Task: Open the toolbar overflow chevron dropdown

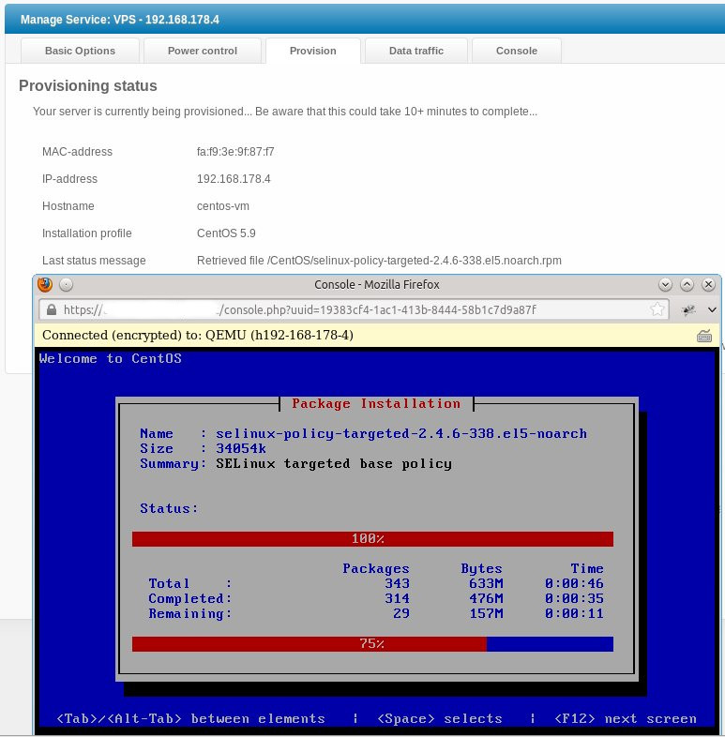Action: point(712,309)
